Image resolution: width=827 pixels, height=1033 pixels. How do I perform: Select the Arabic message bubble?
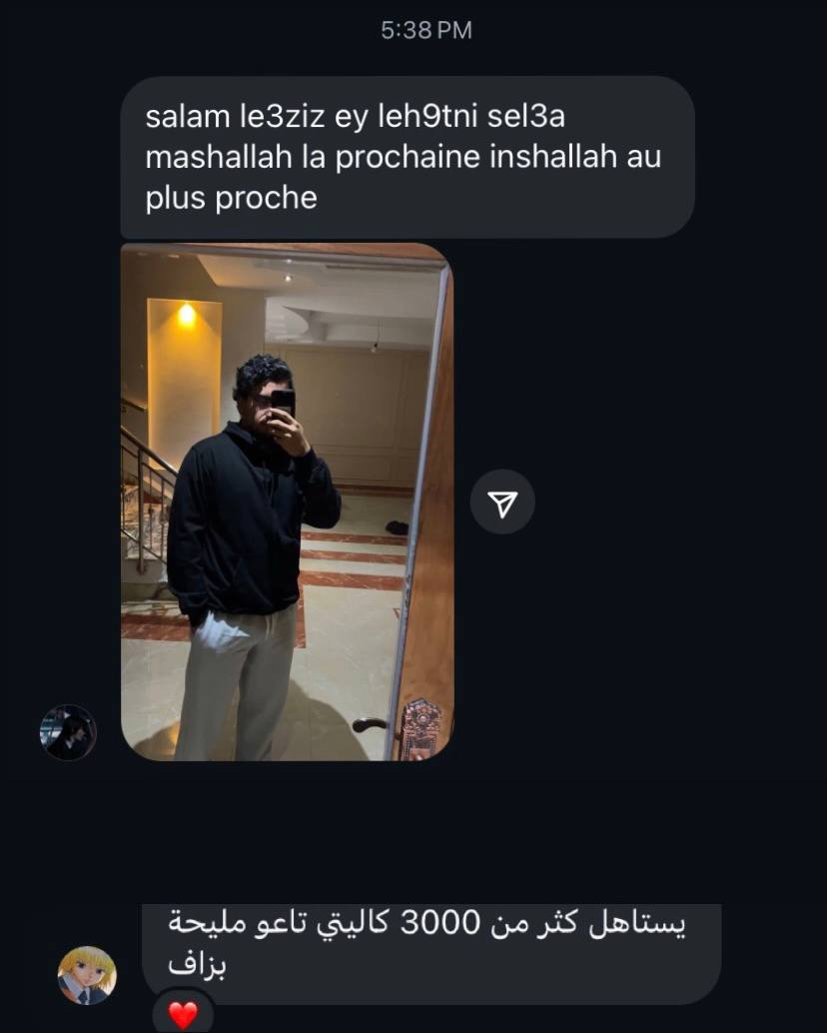click(431, 954)
